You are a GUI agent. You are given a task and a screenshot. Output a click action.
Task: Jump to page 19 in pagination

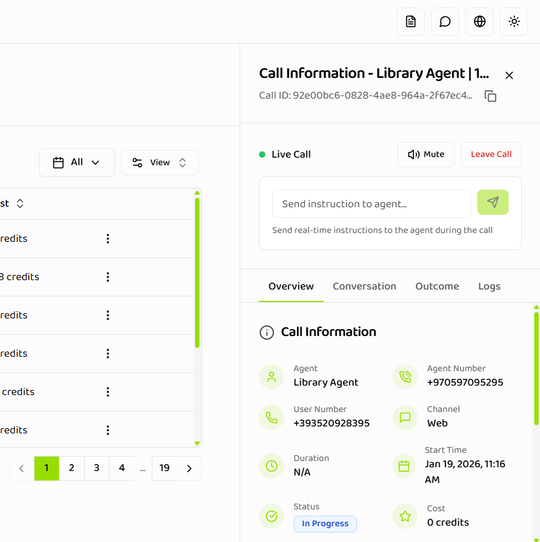[164, 468]
